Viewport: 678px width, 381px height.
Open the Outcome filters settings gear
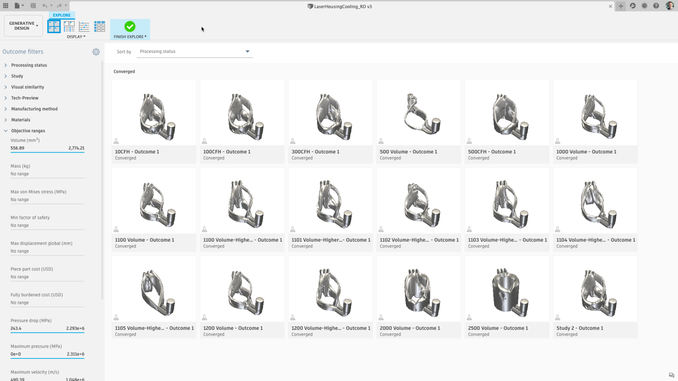pos(96,52)
